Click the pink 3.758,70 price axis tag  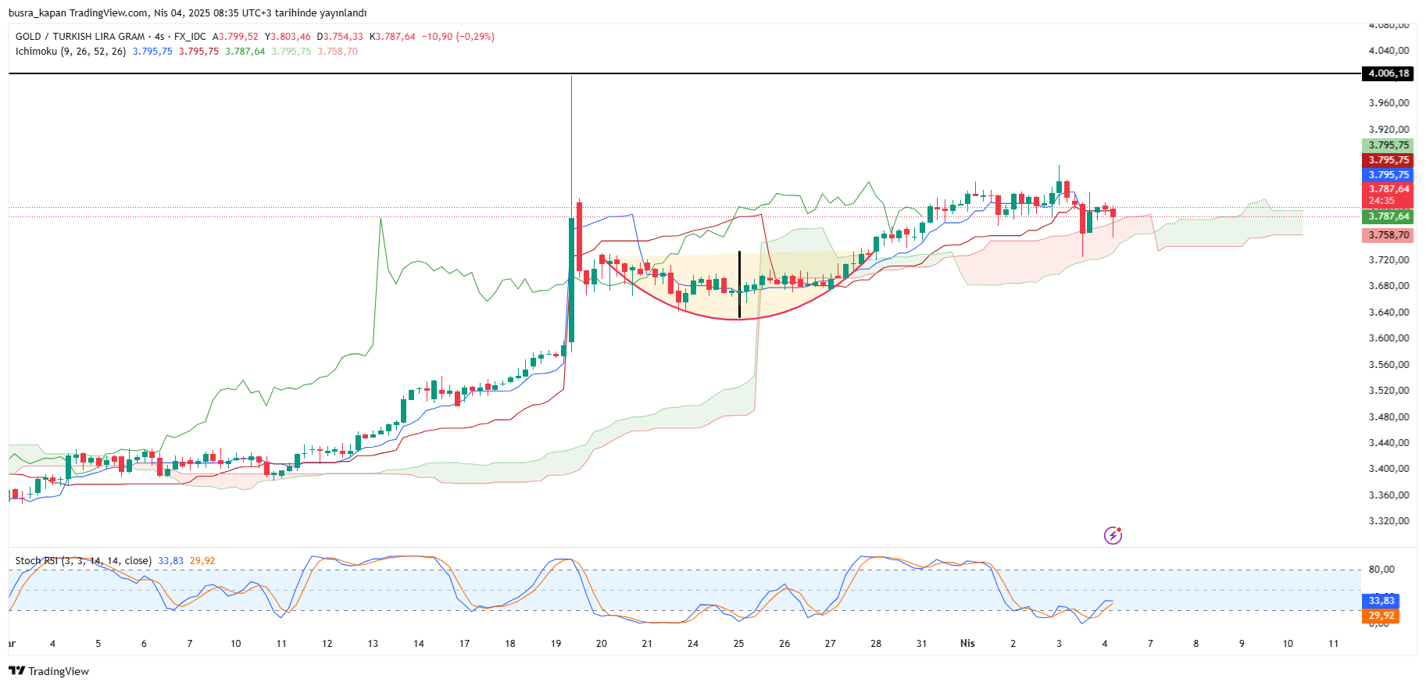tap(1388, 235)
